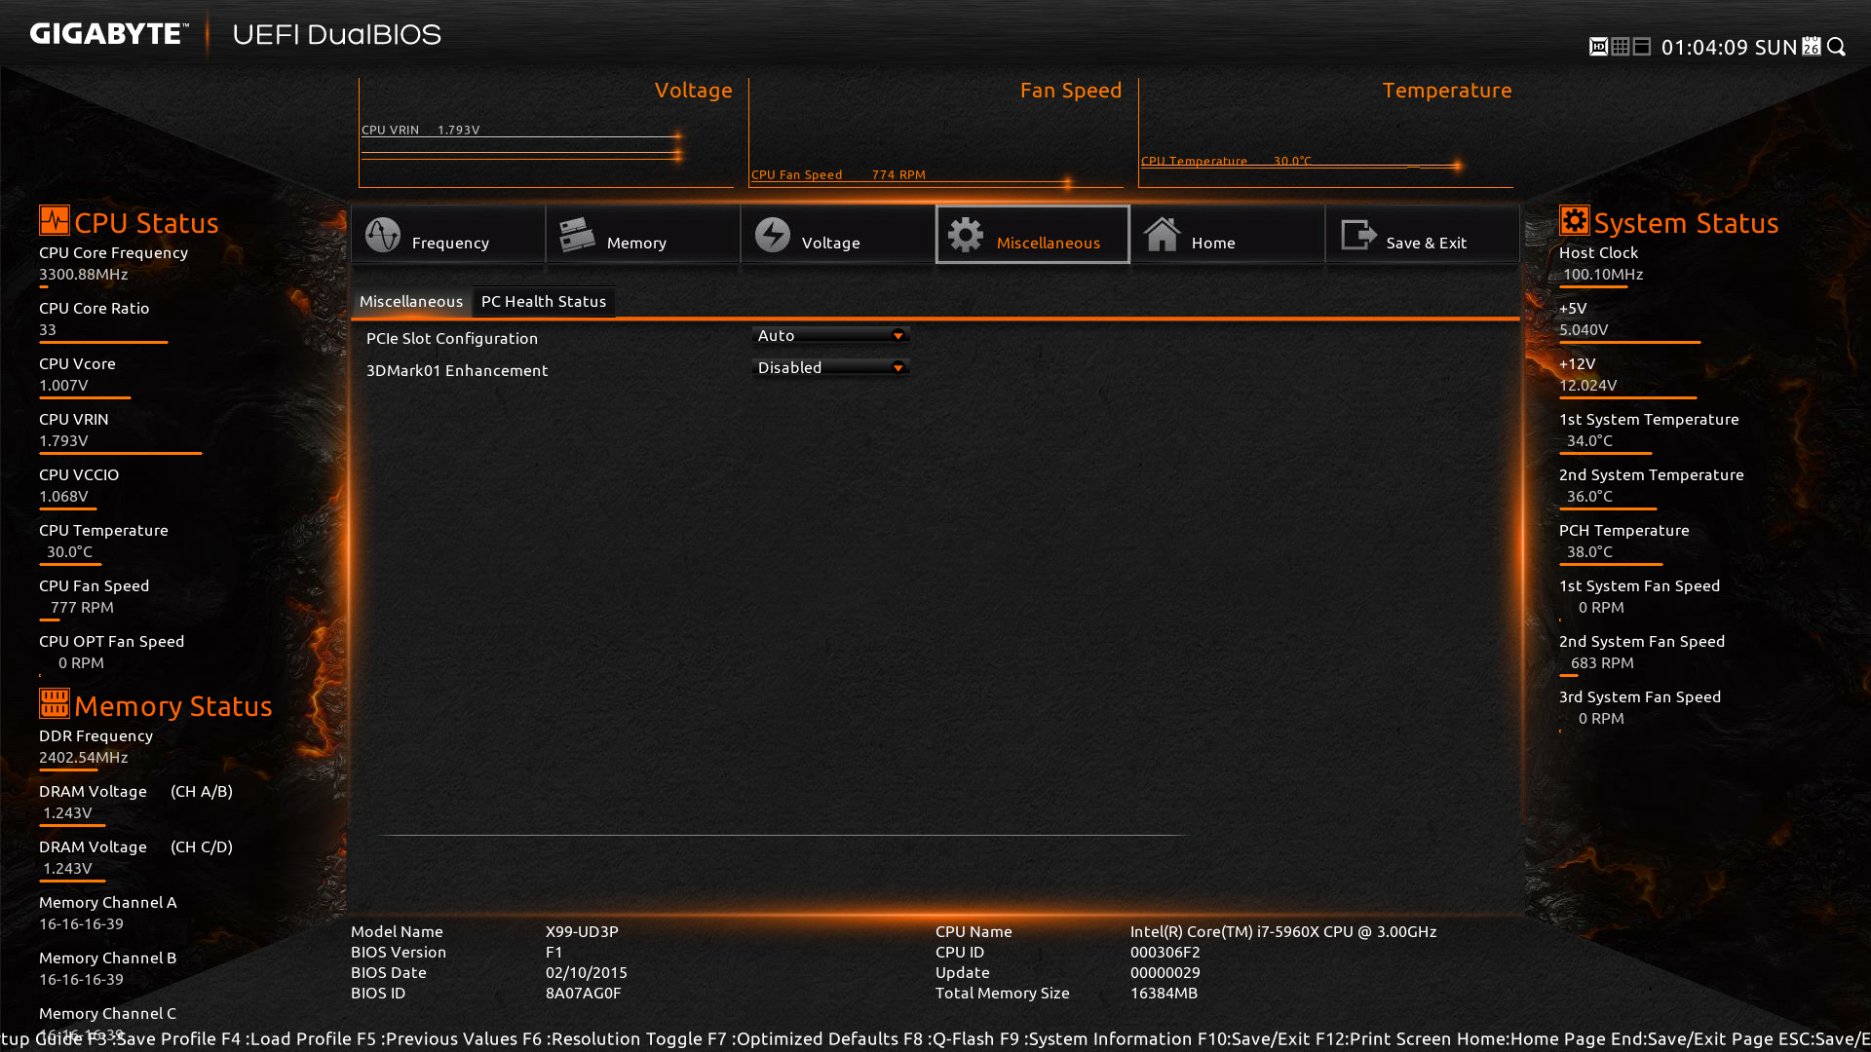Click the System Status gear icon
Image resolution: width=1871 pixels, height=1052 pixels.
click(1574, 220)
